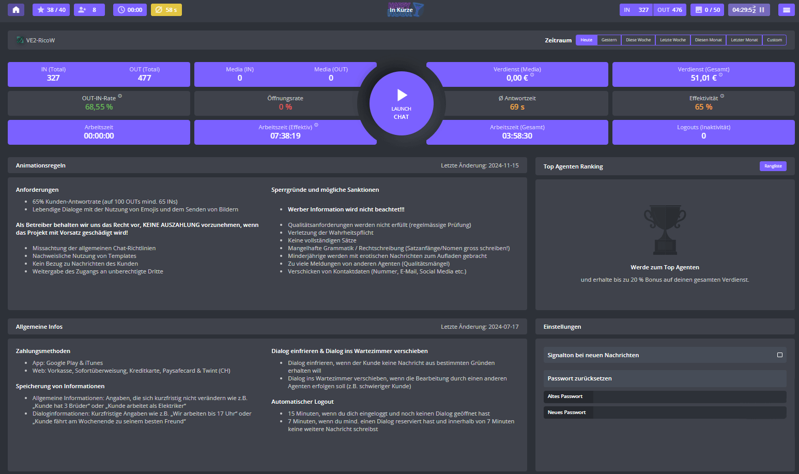Screen dimensions: 799x474
Task: Click the Effektivität 65 % value
Action: point(703,107)
